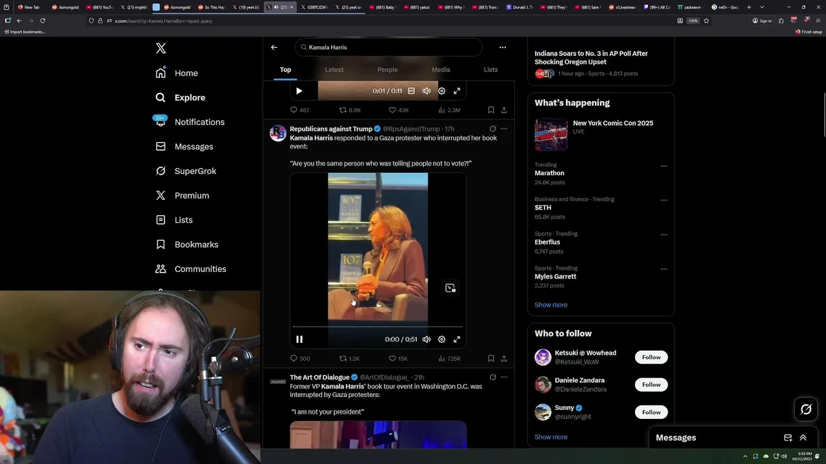The image size is (826, 464).
Task: Switch to the Latest tab
Action: coord(334,70)
